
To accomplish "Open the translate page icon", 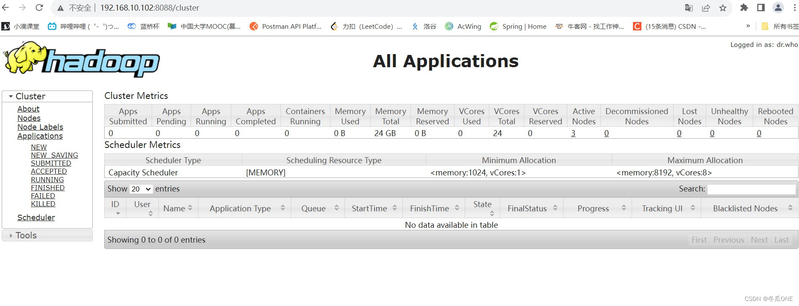I will [689, 8].
